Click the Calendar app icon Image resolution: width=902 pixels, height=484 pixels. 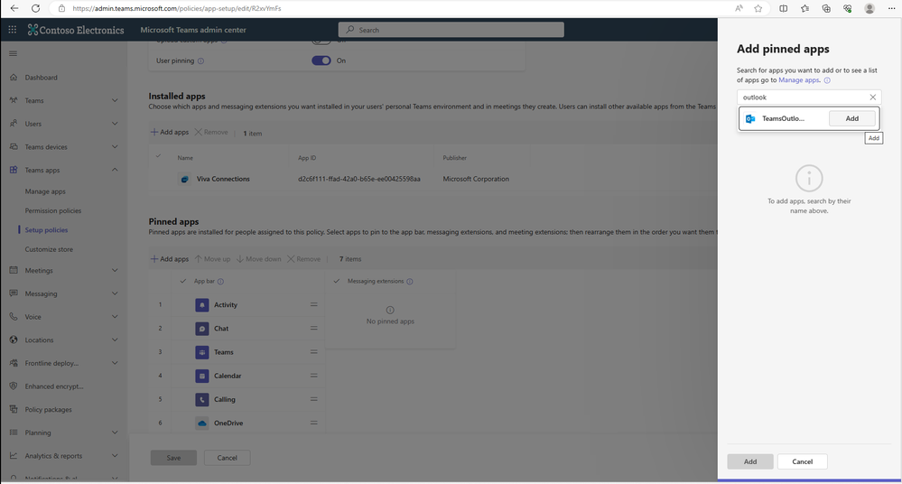[202, 376]
